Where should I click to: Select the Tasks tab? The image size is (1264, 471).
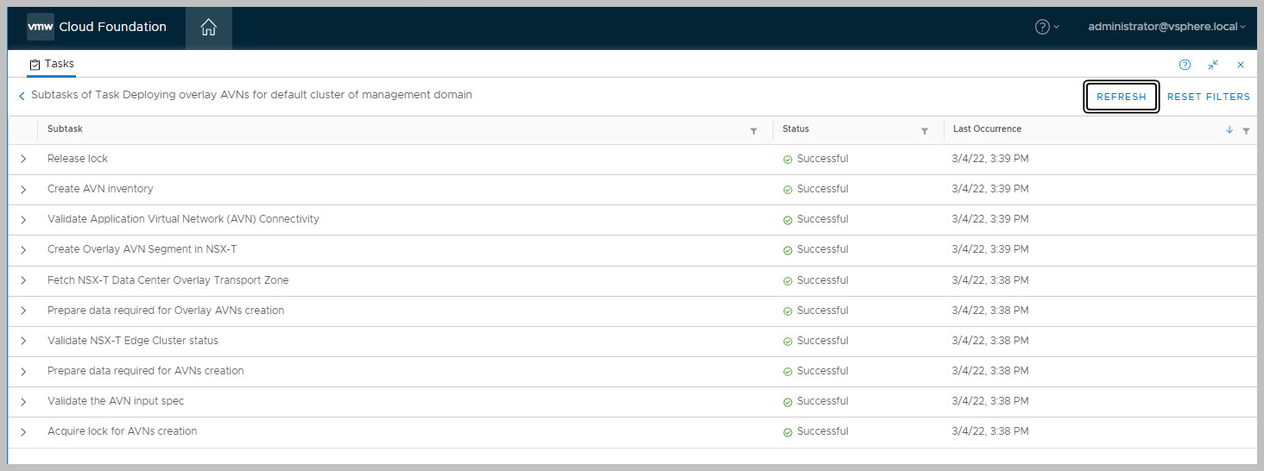[52, 65]
